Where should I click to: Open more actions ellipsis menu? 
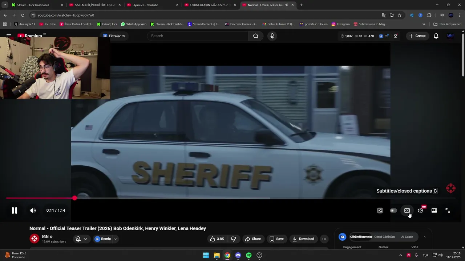tap(324, 239)
